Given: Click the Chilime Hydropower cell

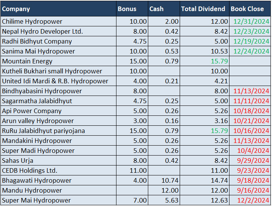Looking at the screenshot, I should [x=59, y=21].
